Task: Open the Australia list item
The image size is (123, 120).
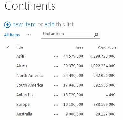Action: [24, 114]
